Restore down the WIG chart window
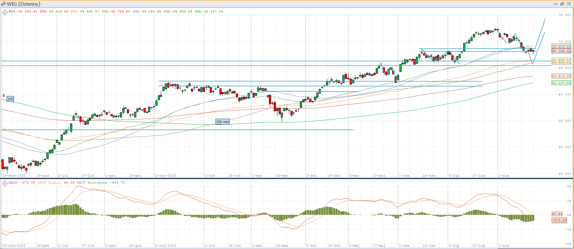Image resolution: width=574 pixels, height=249 pixels. tap(562, 4)
